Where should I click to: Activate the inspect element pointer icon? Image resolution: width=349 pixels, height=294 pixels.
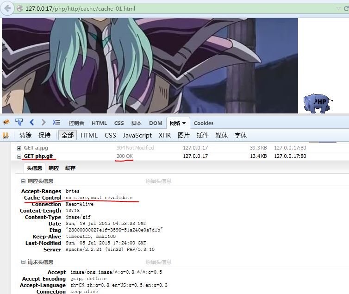(19, 122)
